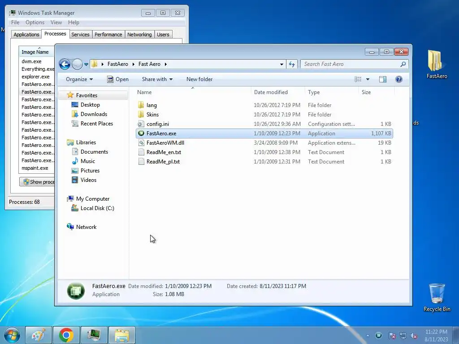Expand the address bar history dropdown
This screenshot has width=459, height=344.
(281, 64)
